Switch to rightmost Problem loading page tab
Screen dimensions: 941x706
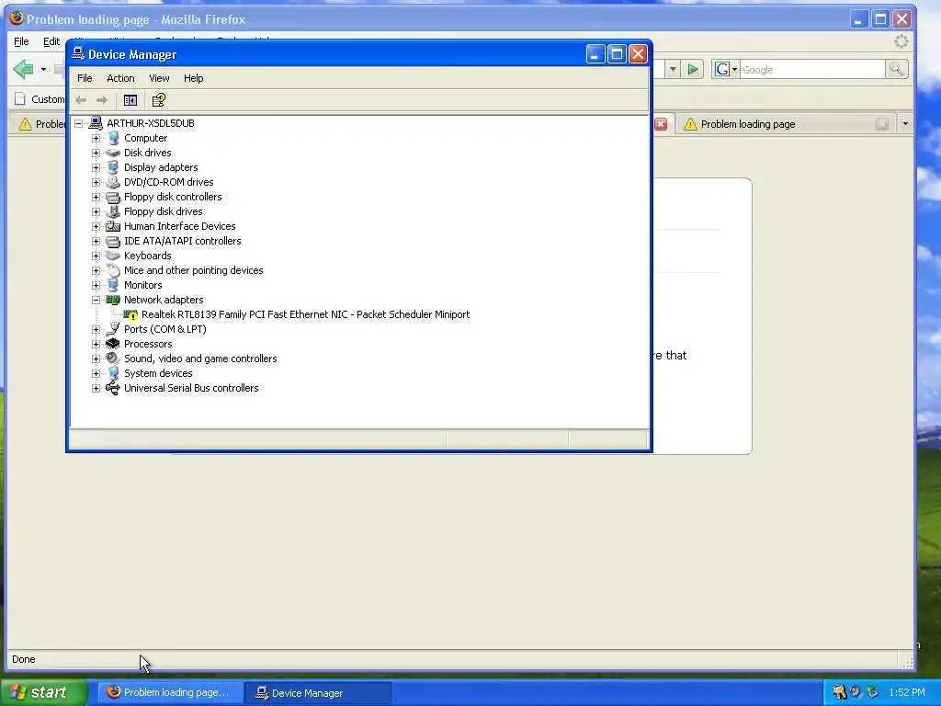pos(785,124)
